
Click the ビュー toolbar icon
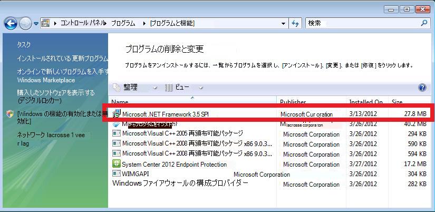pos(169,88)
